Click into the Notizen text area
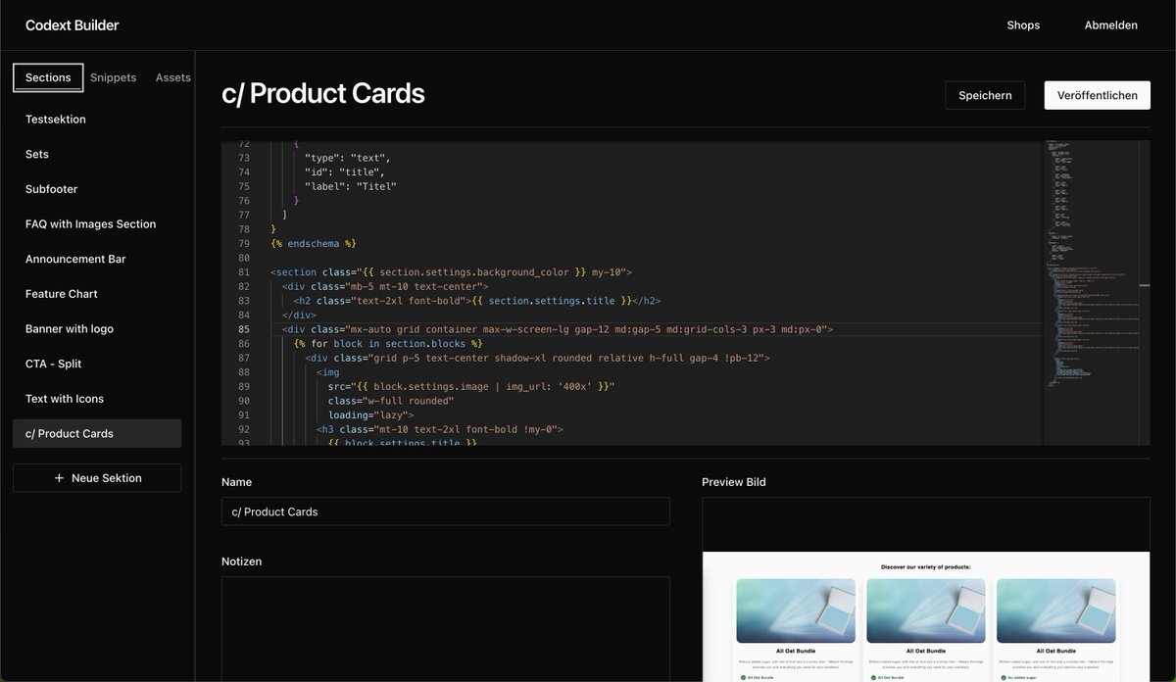The height and width of the screenshot is (682, 1176). (446, 629)
